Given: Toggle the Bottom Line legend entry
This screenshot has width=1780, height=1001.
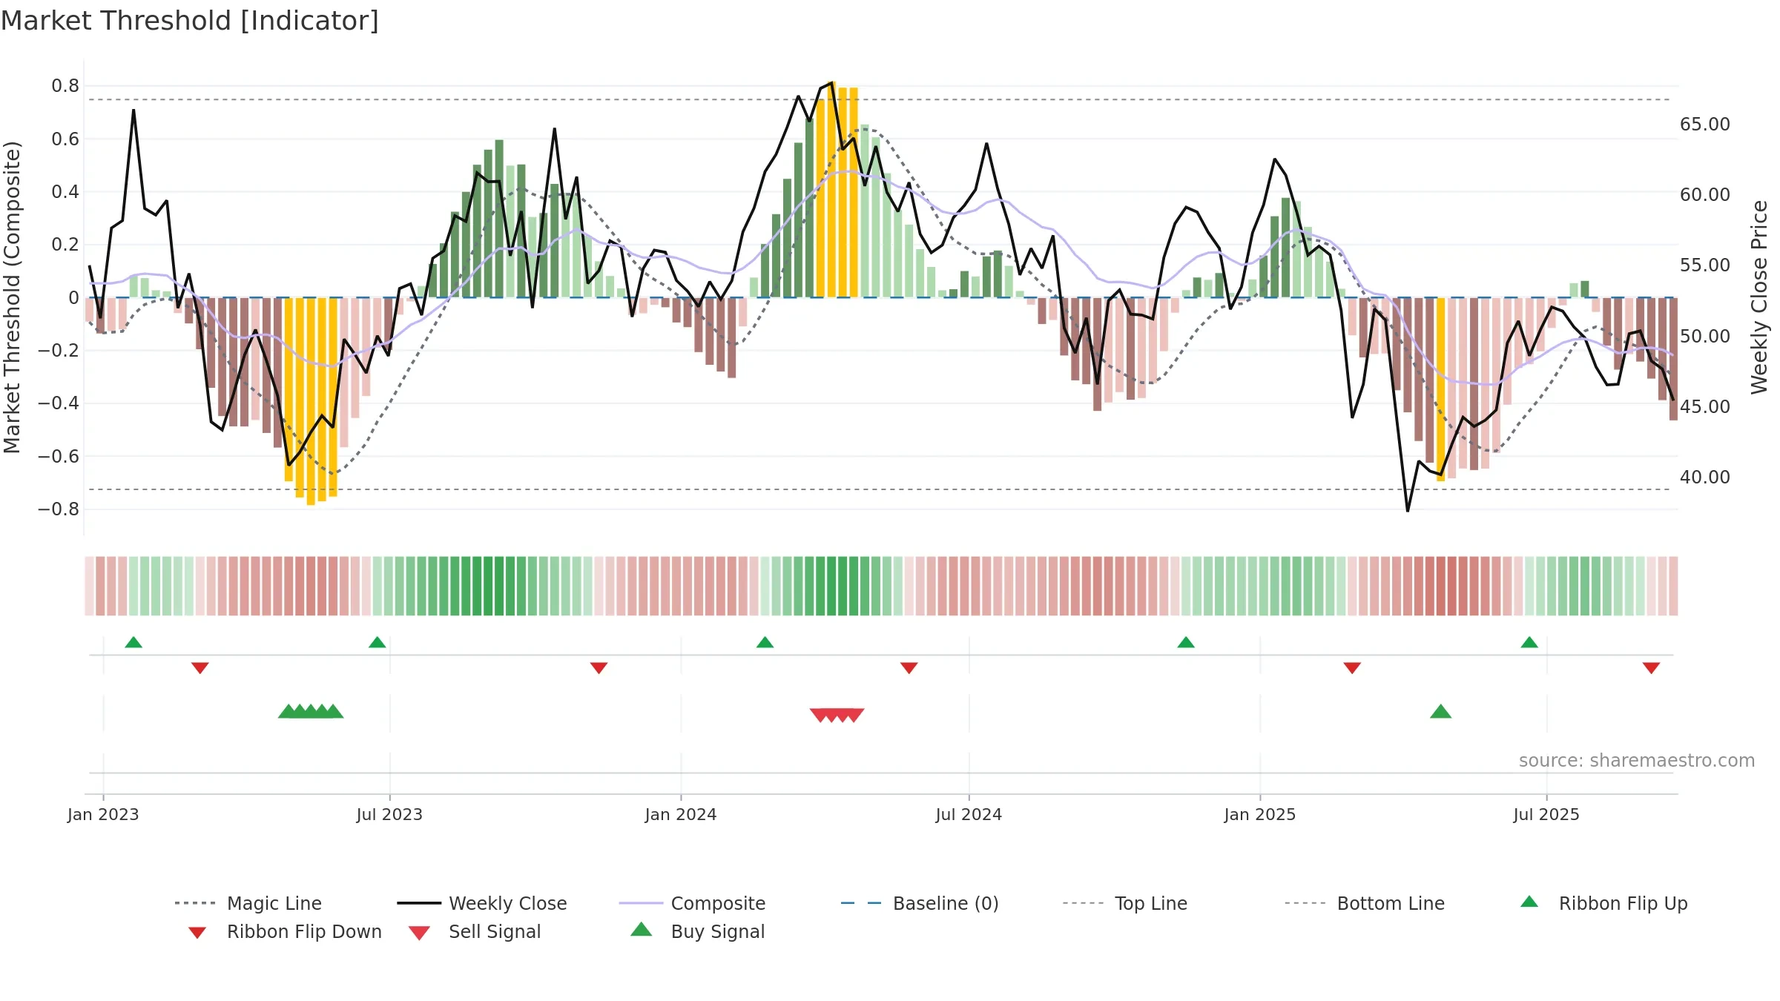Looking at the screenshot, I should coord(1365,903).
